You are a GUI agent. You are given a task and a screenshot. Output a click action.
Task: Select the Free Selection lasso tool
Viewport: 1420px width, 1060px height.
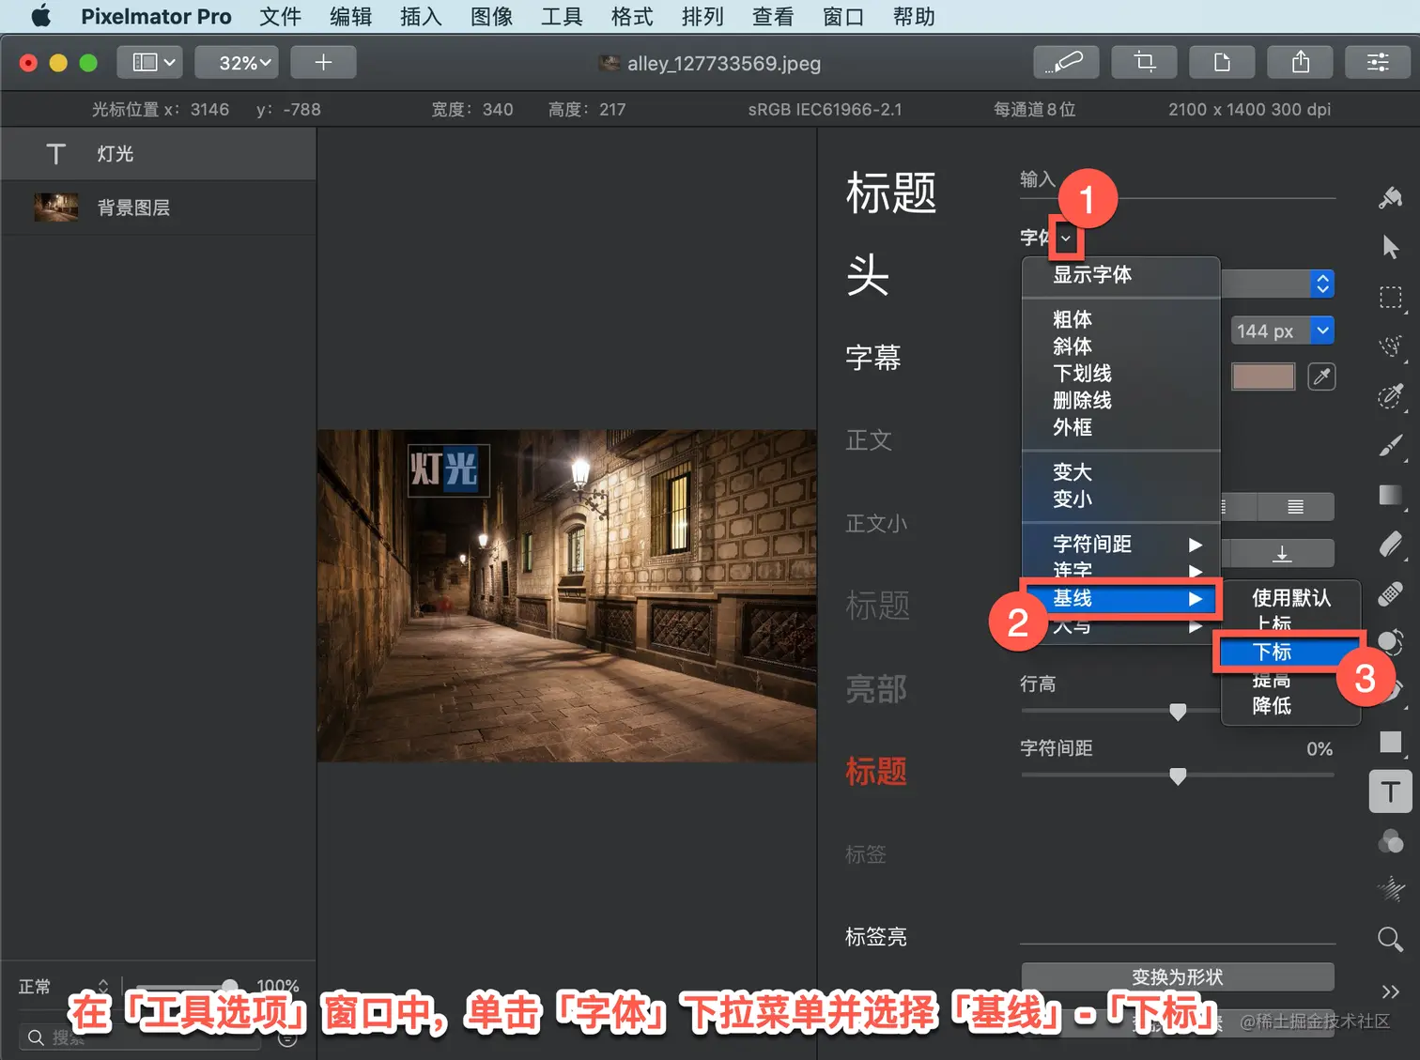point(1391,346)
